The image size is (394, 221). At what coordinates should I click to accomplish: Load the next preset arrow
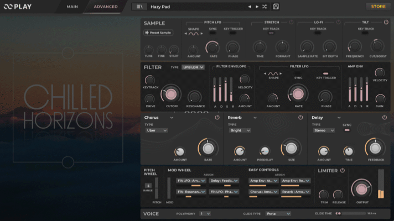pyautogui.click(x=257, y=7)
